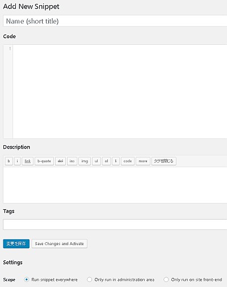The width and height of the screenshot is (227, 287).
Task: Insert list item with li button
Action: [116, 161]
